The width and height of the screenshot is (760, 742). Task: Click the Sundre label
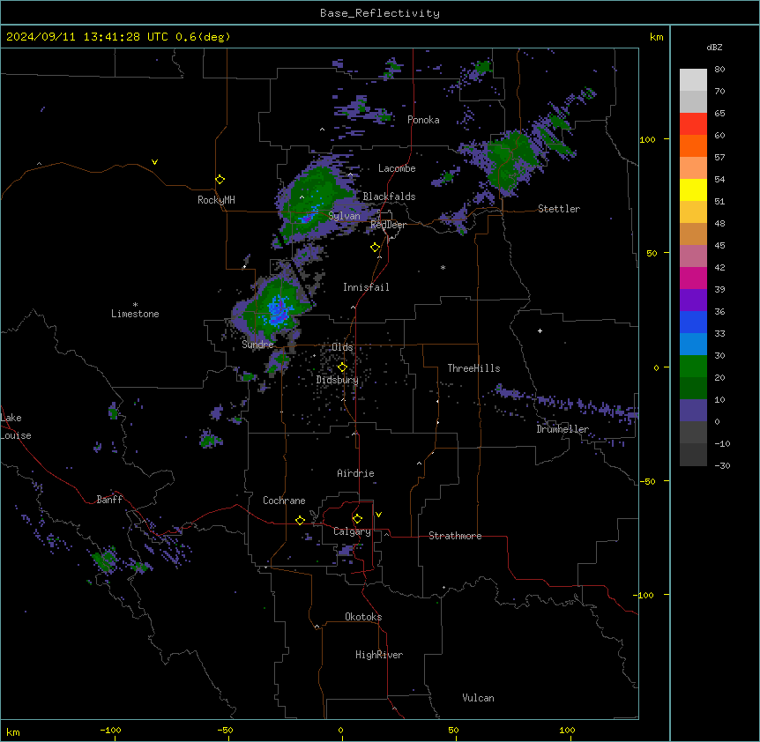click(257, 345)
